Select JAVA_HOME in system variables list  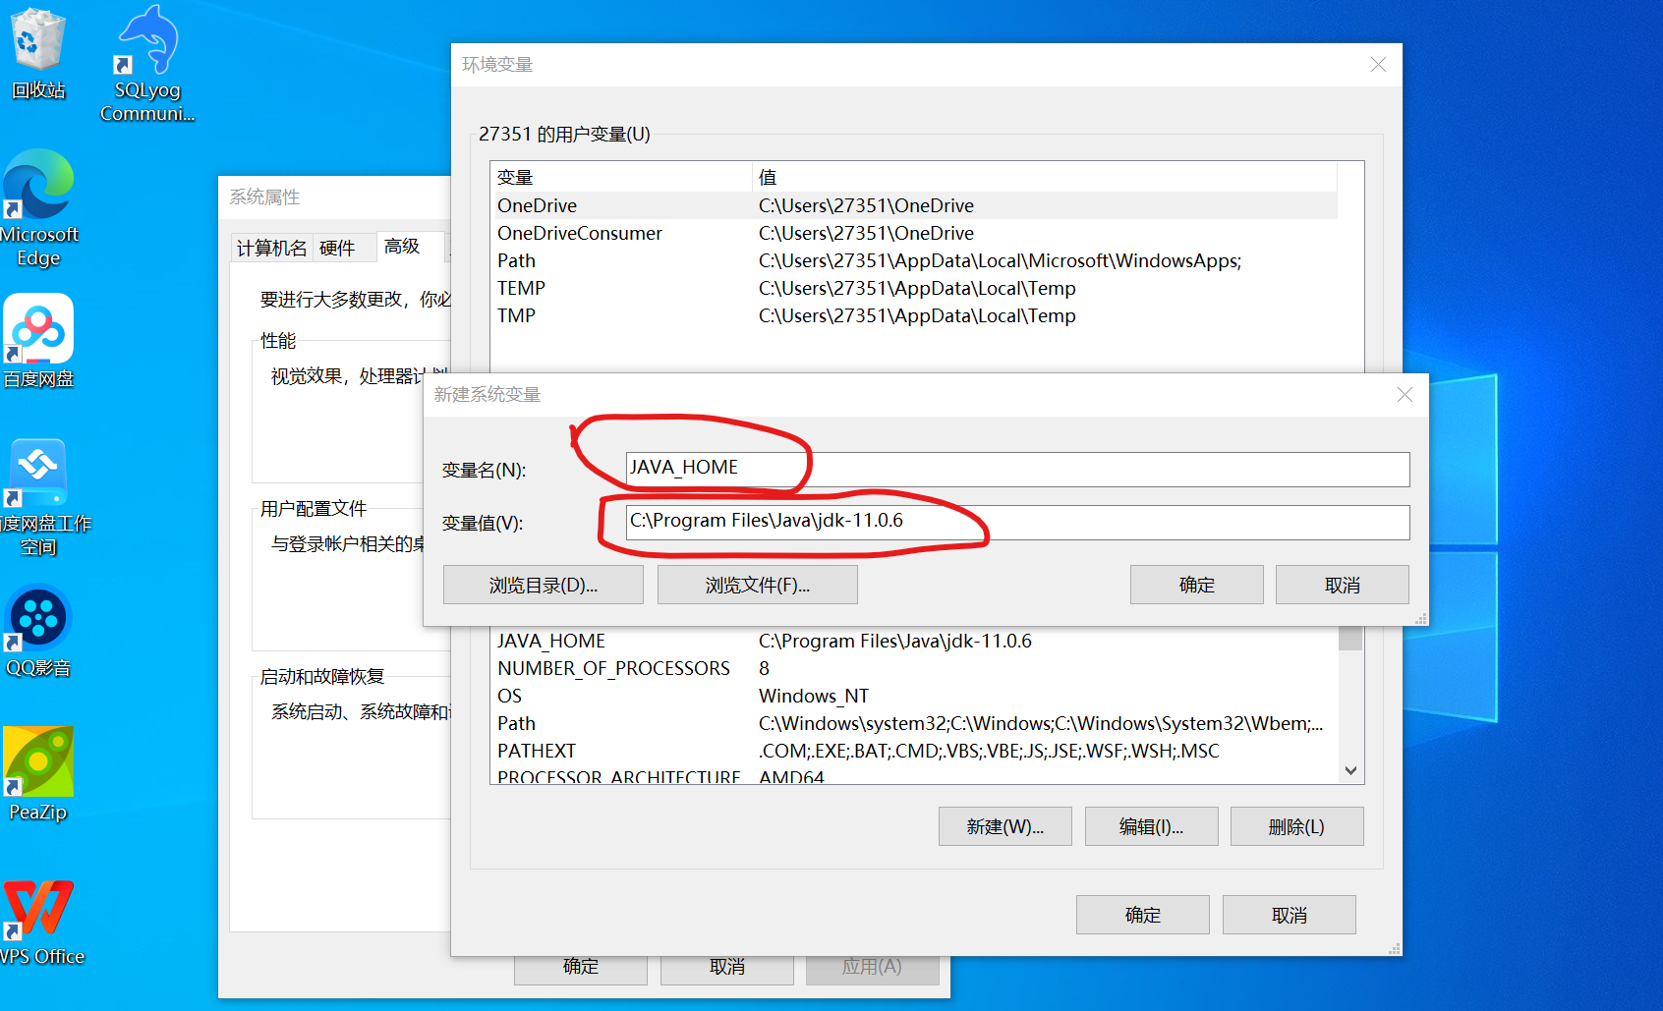pyautogui.click(x=914, y=641)
